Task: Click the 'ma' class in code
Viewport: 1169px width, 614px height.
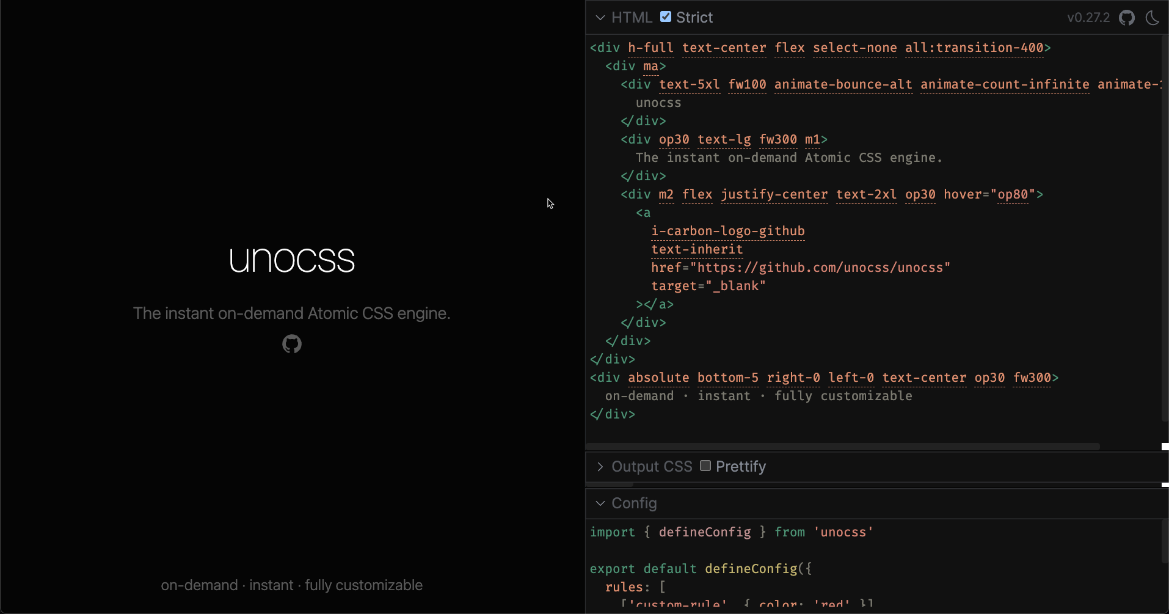Action: pos(650,66)
